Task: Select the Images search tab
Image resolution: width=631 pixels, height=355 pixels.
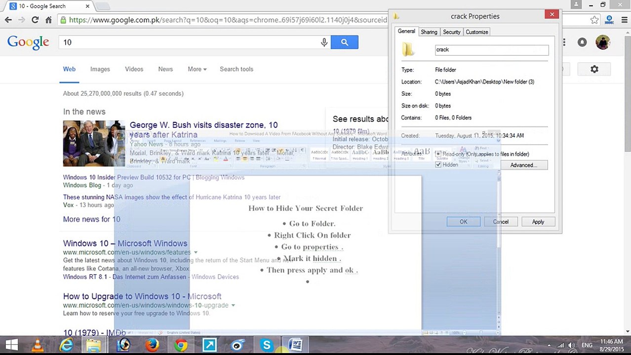Action: (100, 70)
